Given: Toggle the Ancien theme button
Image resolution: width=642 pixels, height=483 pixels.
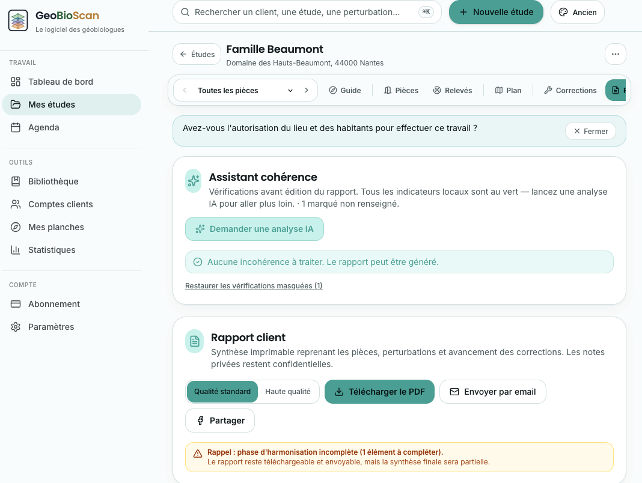Looking at the screenshot, I should click(x=577, y=12).
